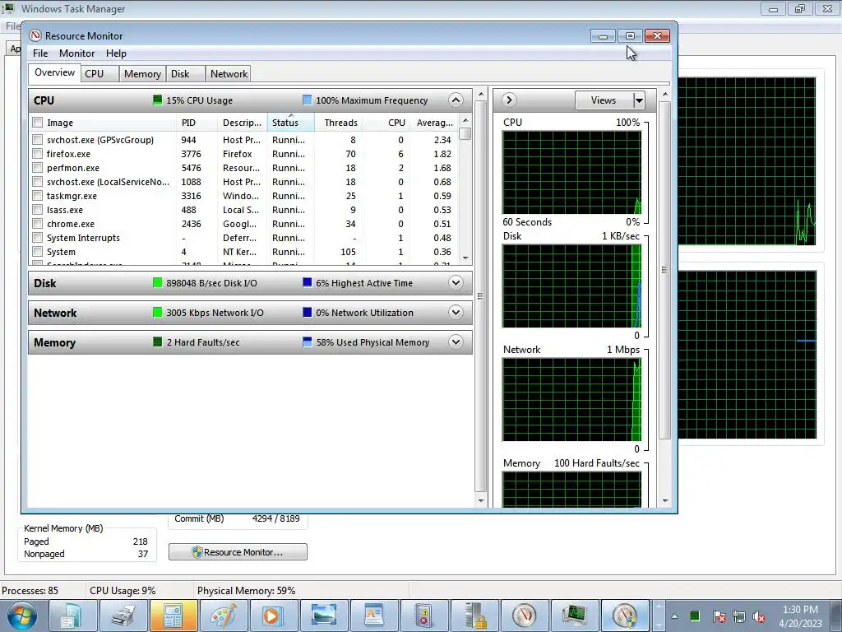Click Resource Monitor... button in Task Manager
The width and height of the screenshot is (842, 632).
[x=238, y=552]
